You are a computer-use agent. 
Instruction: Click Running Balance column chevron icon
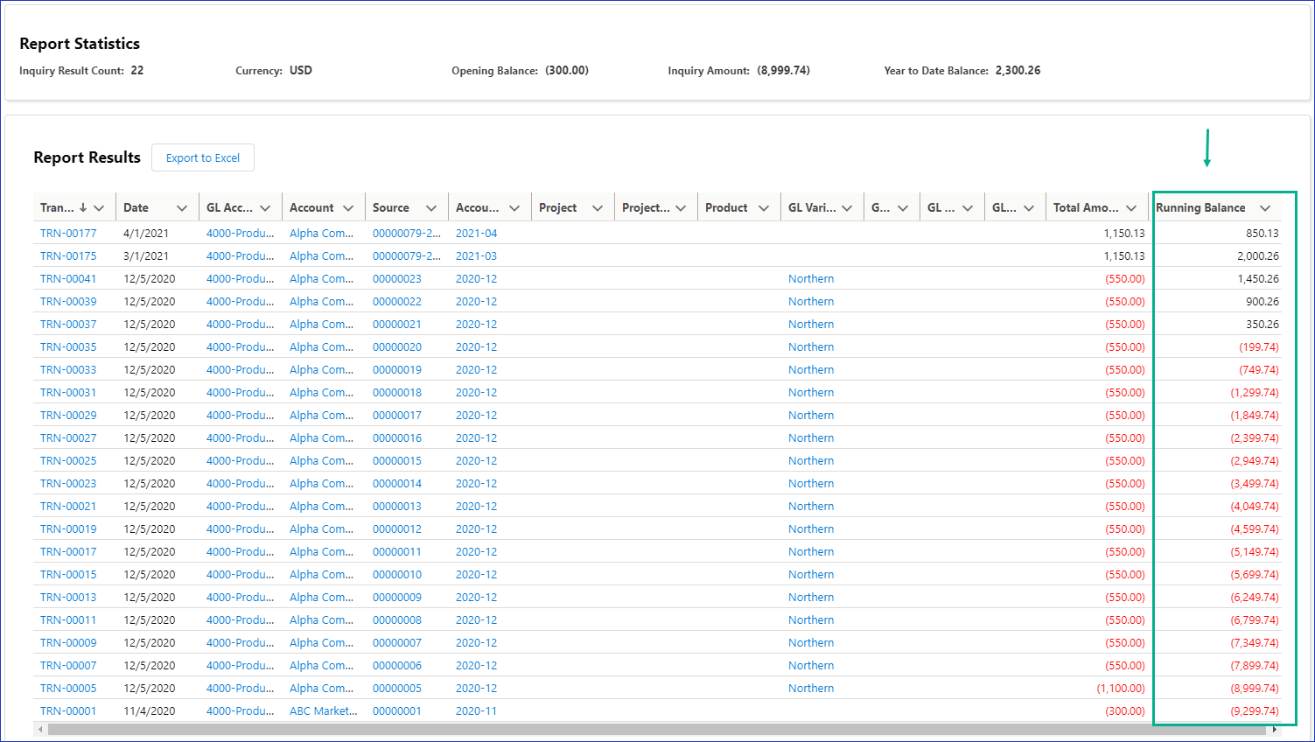(1265, 208)
